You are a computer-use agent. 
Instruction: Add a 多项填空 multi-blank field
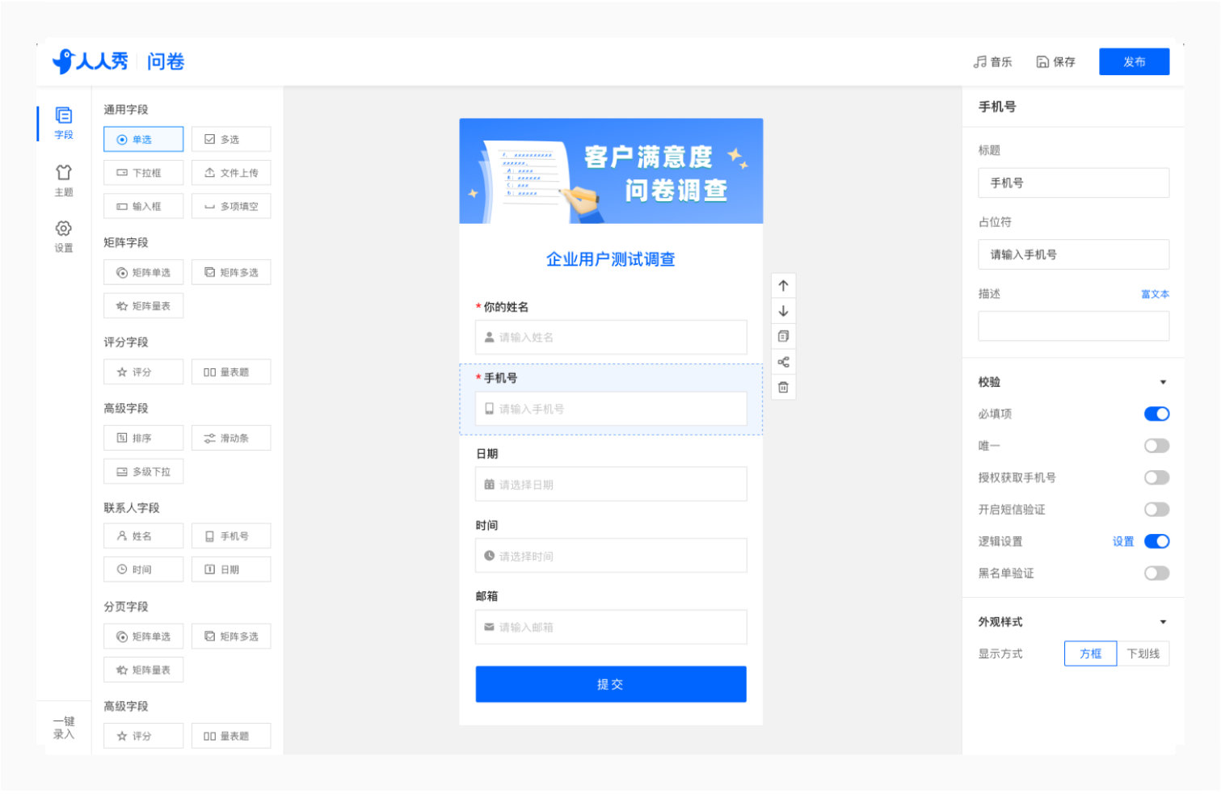tap(231, 206)
